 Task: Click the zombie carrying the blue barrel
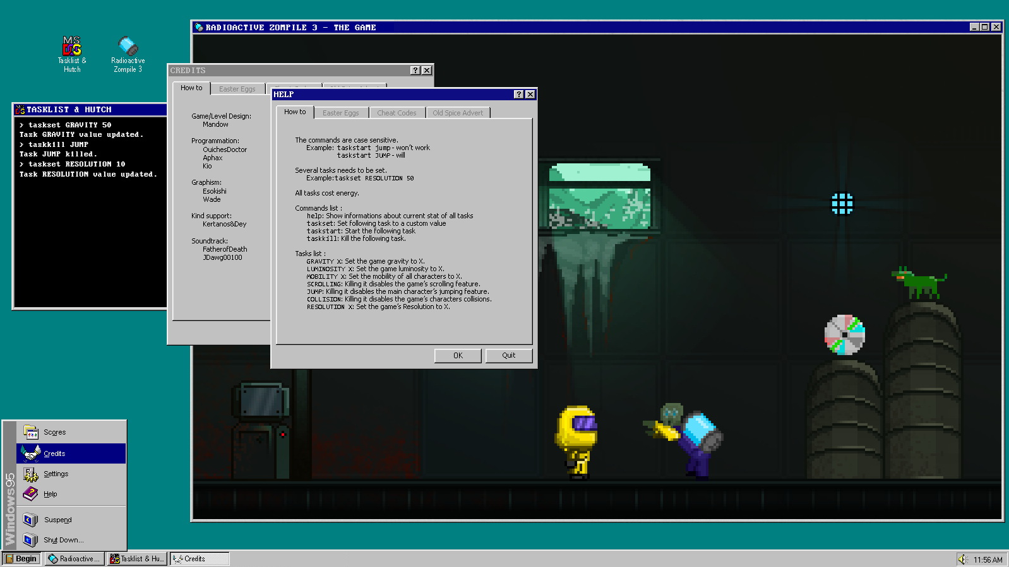pos(684,440)
